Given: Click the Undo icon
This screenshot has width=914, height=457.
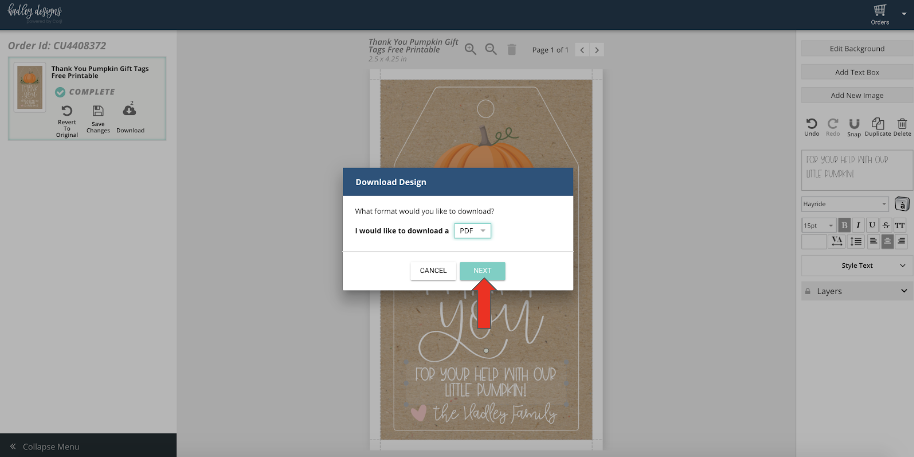Looking at the screenshot, I should tap(811, 124).
